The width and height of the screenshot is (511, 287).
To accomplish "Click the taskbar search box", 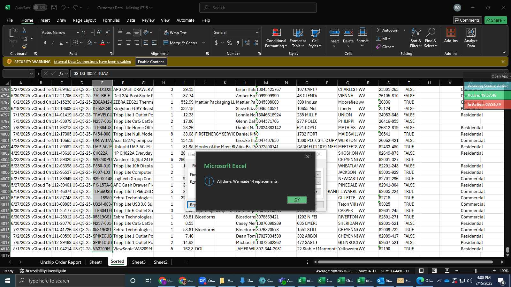I will click(x=70, y=281).
